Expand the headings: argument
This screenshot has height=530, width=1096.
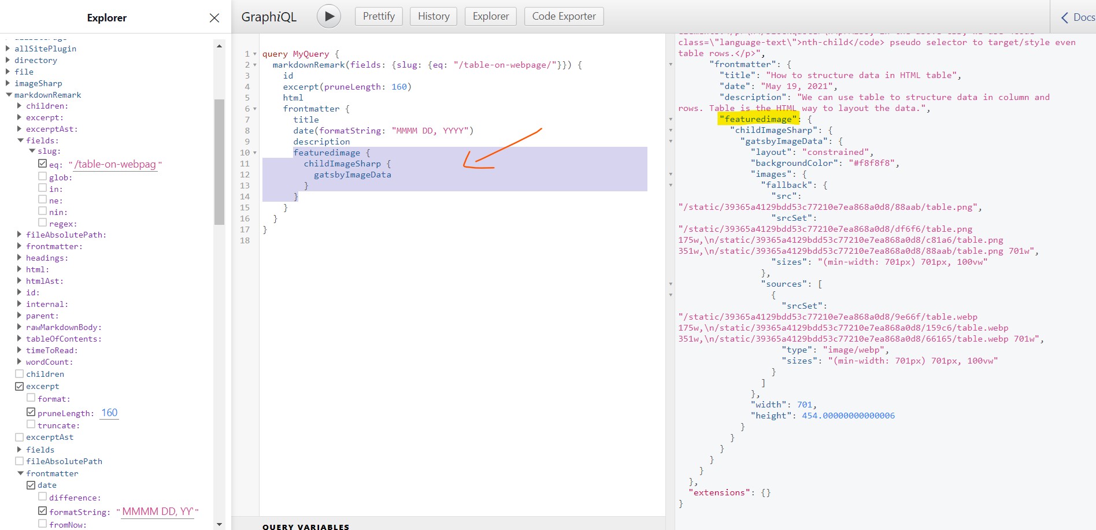[x=19, y=257]
